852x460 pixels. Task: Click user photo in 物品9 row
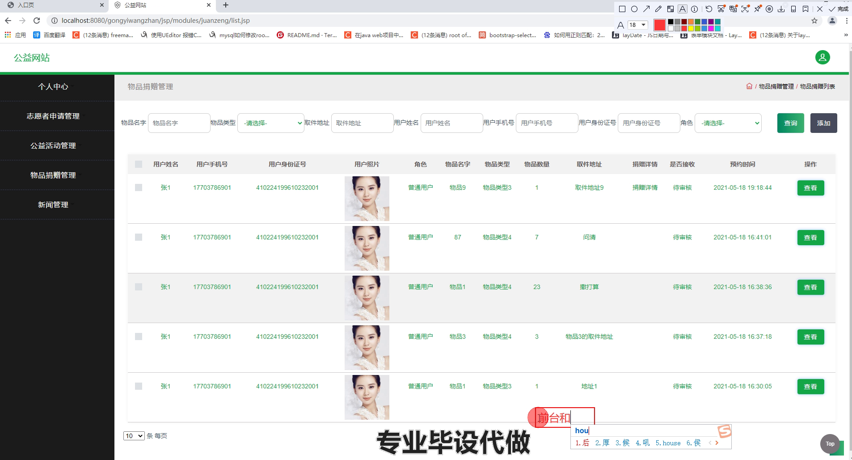click(367, 199)
